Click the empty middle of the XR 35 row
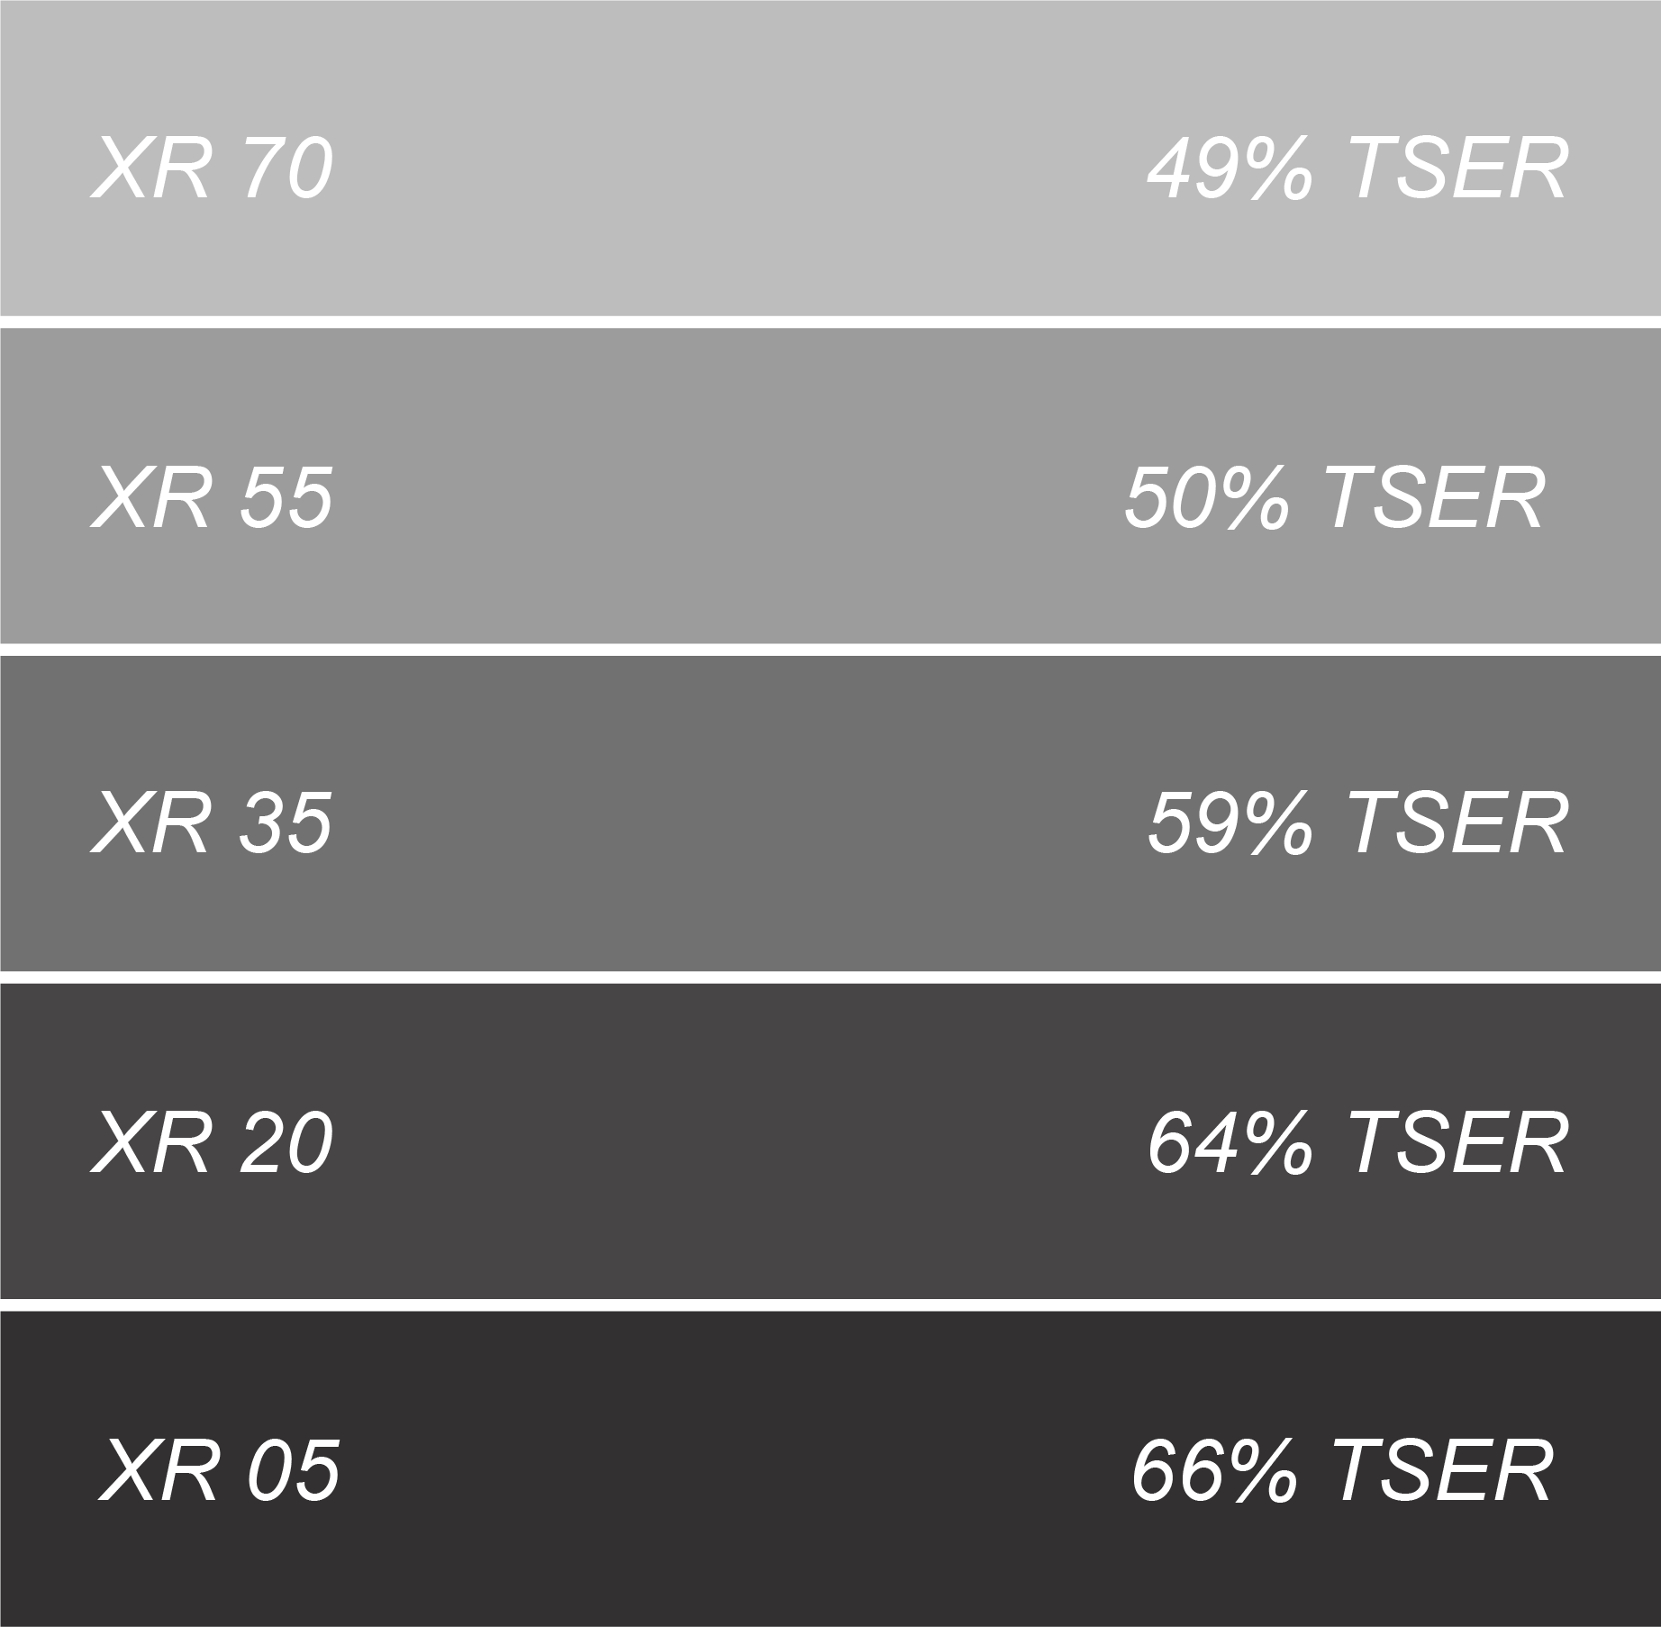1661x1627 pixels. (739, 822)
